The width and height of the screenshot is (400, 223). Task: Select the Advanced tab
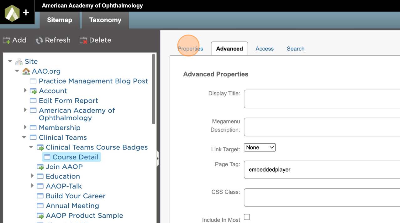pos(229,49)
